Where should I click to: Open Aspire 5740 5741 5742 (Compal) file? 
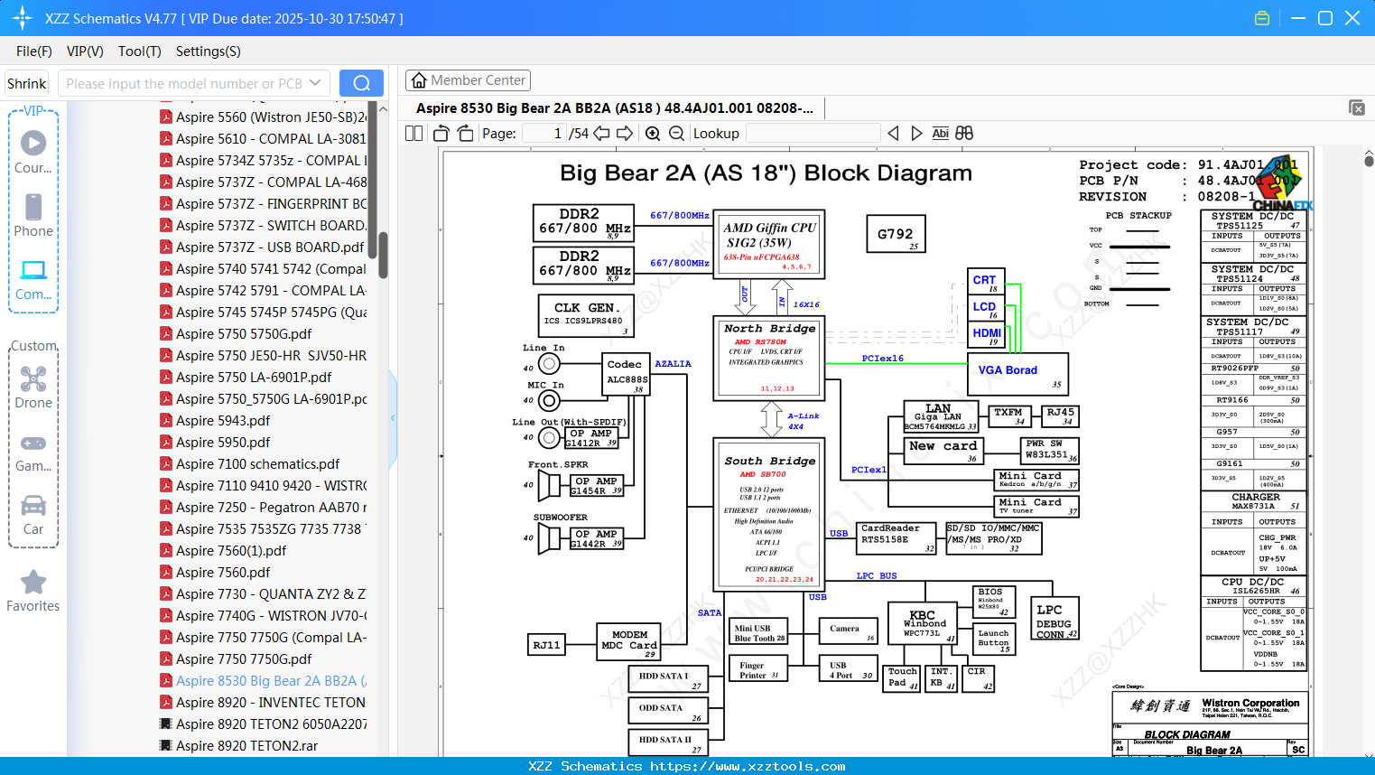[x=271, y=268]
